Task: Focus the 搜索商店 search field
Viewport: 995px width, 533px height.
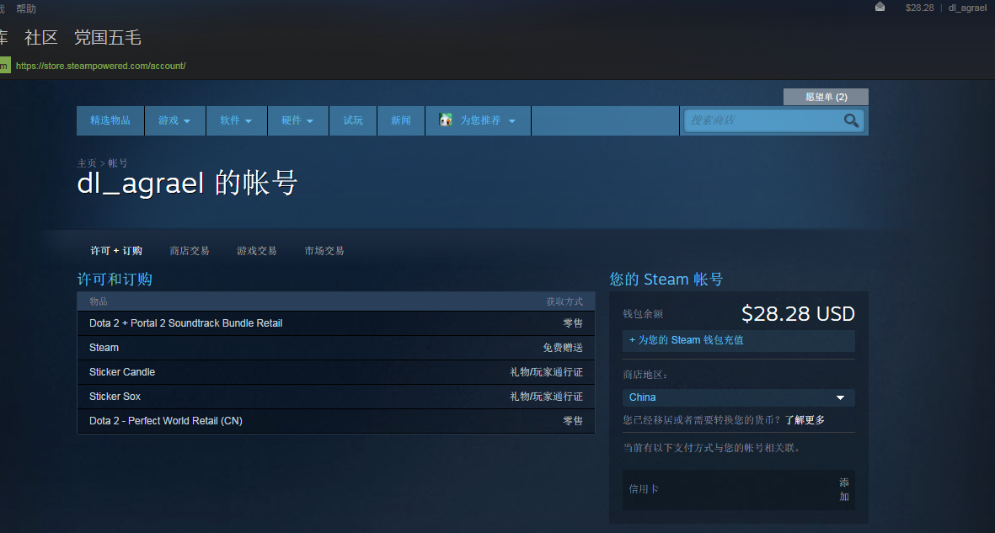Action: tap(762, 120)
